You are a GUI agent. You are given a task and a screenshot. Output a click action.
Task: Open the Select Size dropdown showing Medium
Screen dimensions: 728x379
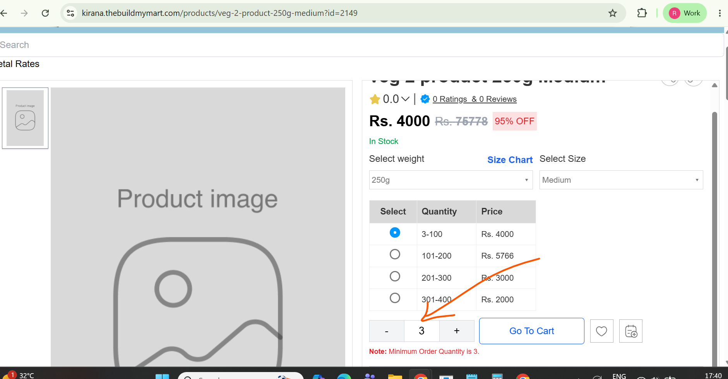pyautogui.click(x=621, y=180)
